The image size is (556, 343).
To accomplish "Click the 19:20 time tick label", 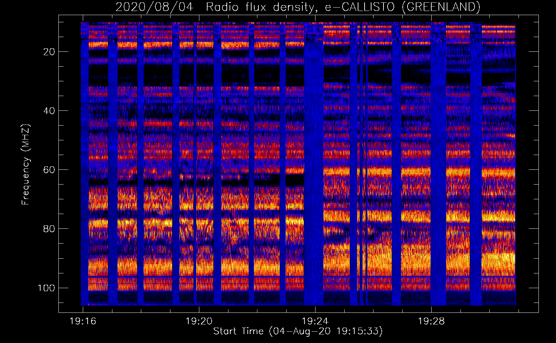I will click(x=199, y=321).
